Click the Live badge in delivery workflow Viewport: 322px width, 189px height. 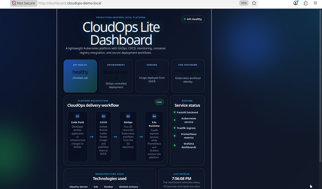159,102
